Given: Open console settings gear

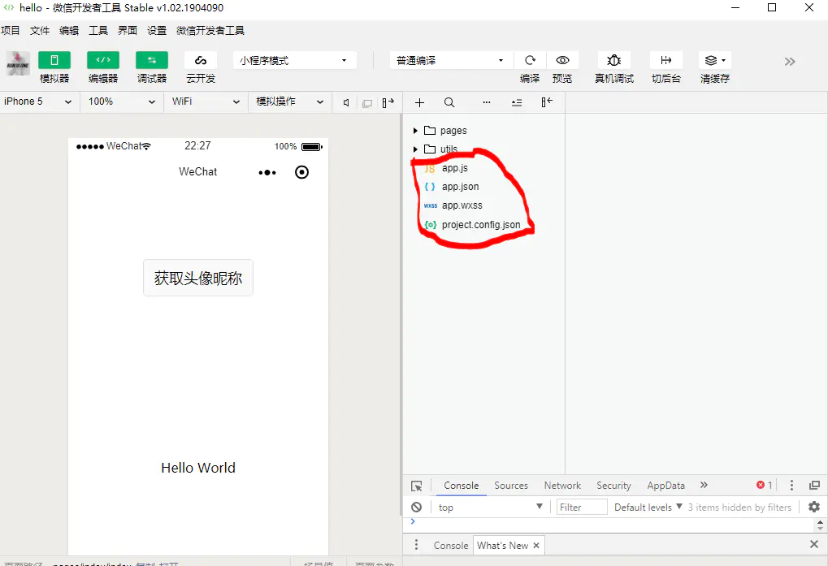Looking at the screenshot, I should point(814,507).
